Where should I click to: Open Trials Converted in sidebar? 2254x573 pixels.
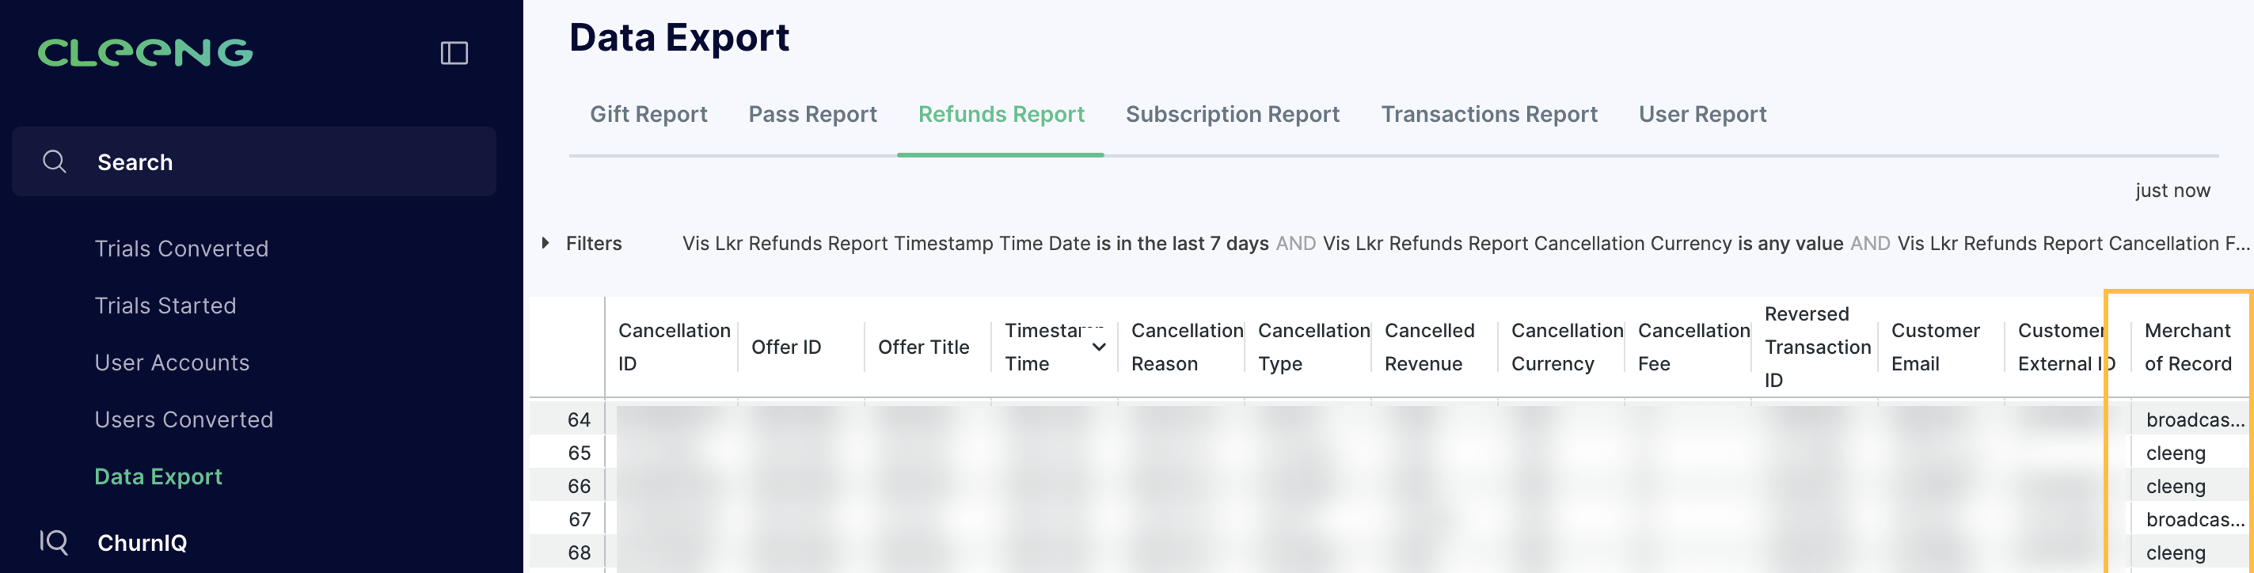181,249
